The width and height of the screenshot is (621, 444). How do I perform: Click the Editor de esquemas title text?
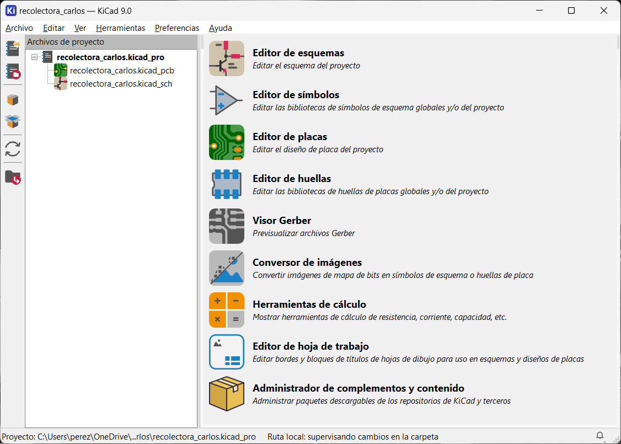[298, 53]
